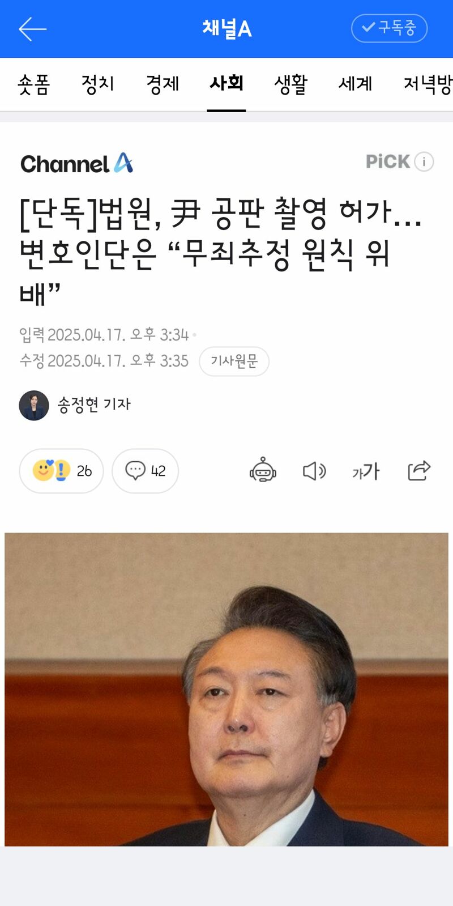
Task: Change font size with 가가 icon
Action: click(x=366, y=471)
